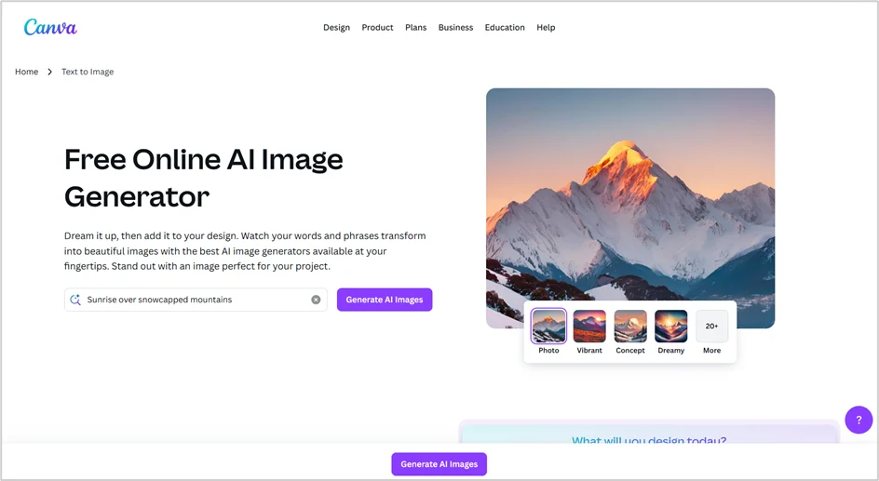Open the Plans menu
This screenshot has width=879, height=481.
coord(416,27)
